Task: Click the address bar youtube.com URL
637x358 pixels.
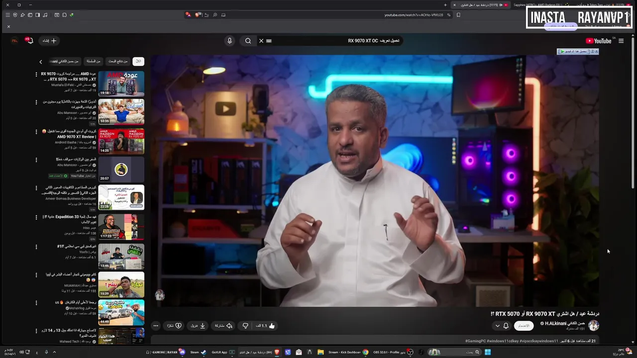Action: pyautogui.click(x=414, y=15)
